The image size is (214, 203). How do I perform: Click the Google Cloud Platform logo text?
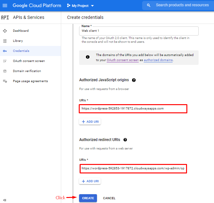(x=37, y=5)
